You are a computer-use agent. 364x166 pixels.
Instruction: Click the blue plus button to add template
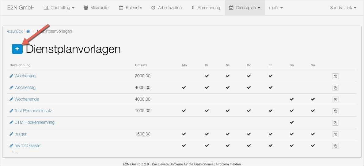click(17, 49)
